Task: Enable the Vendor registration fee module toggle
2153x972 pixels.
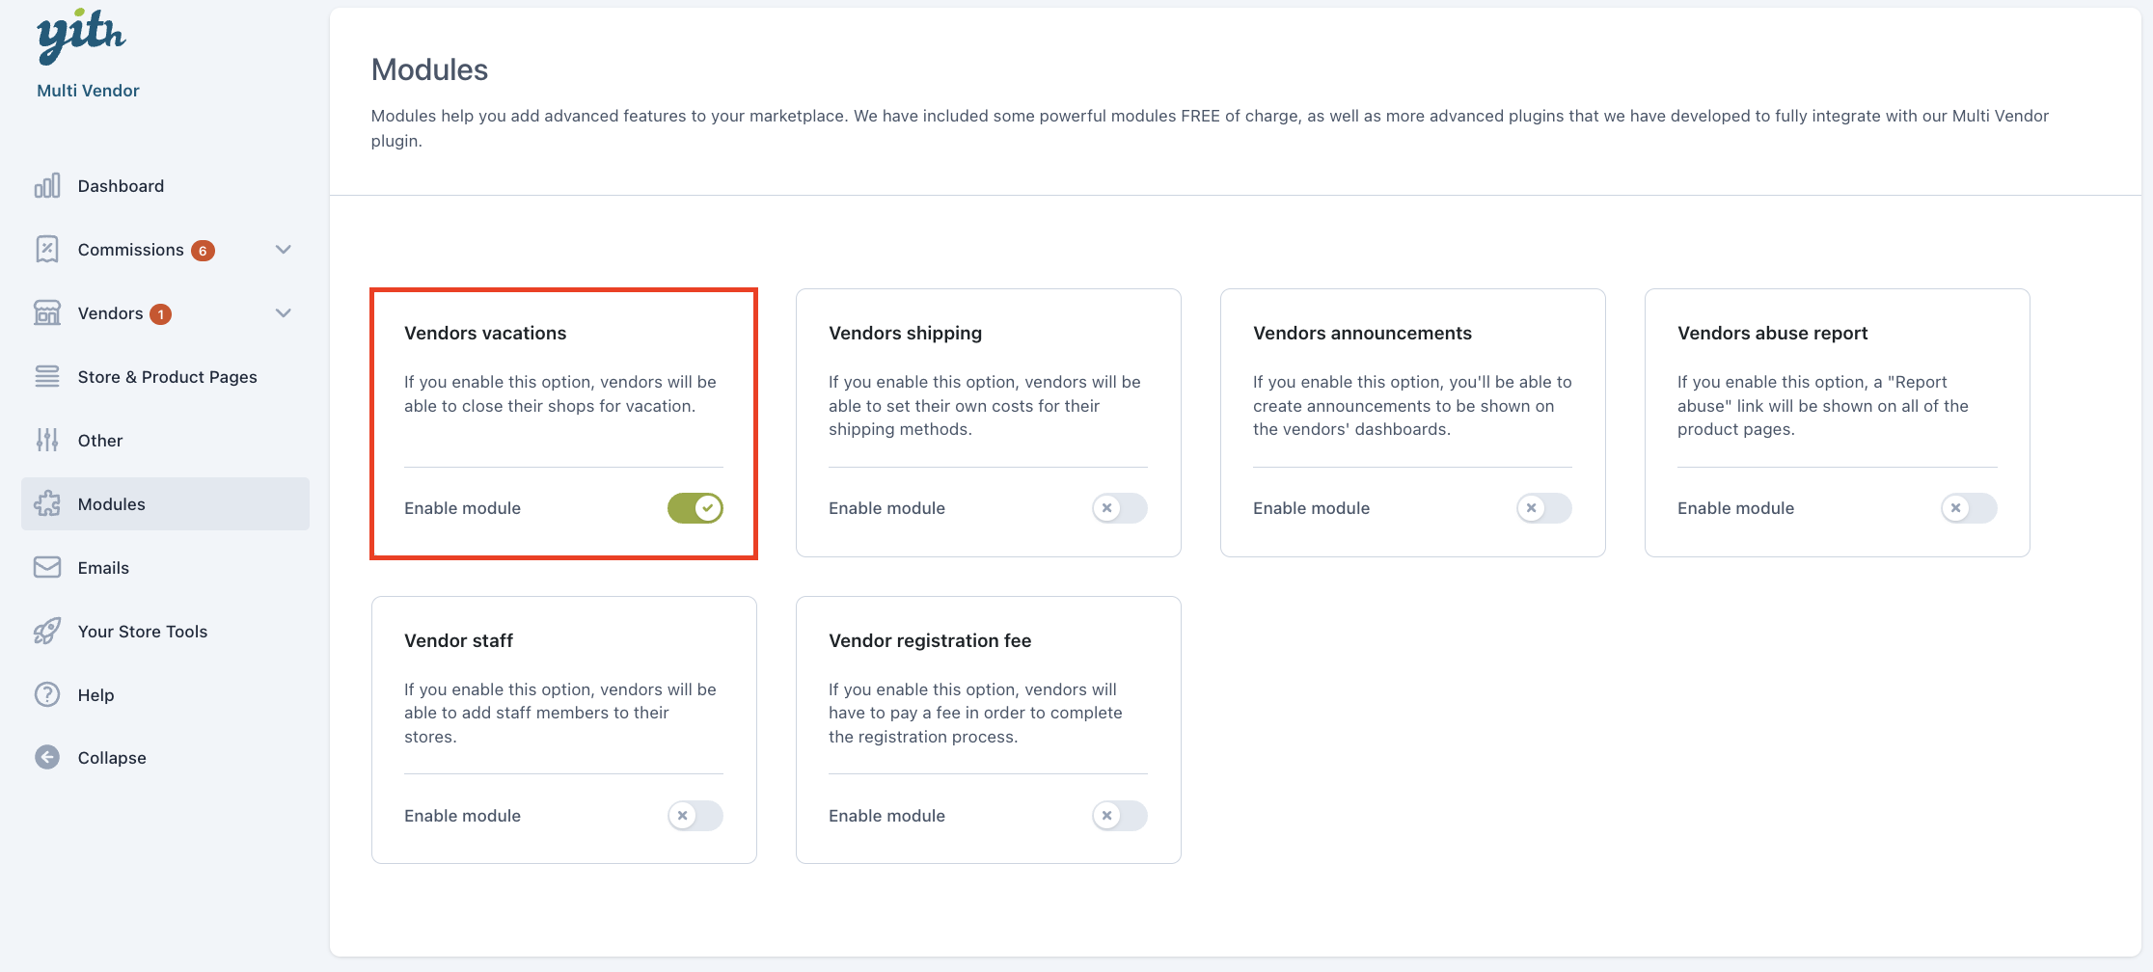Action: (x=1120, y=816)
